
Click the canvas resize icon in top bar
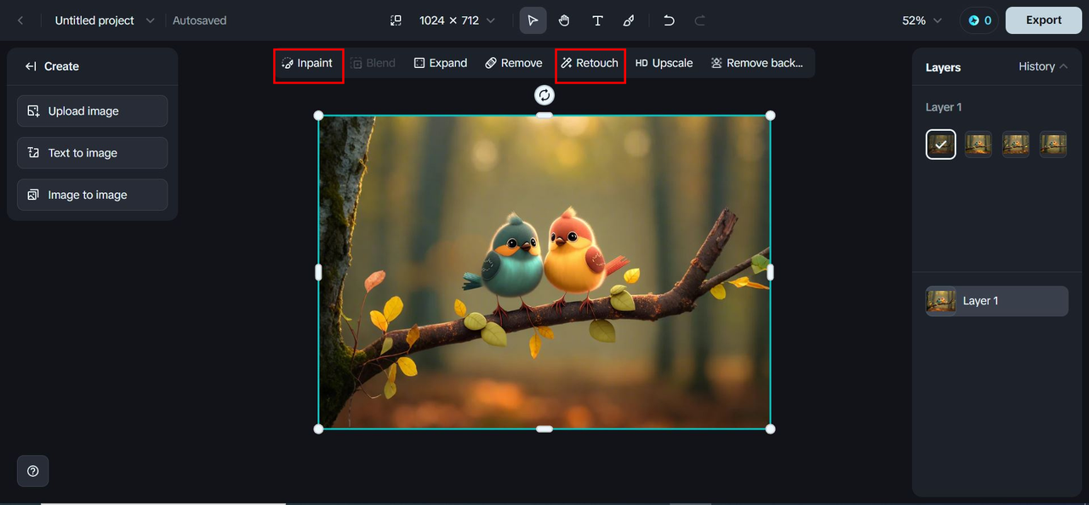396,20
